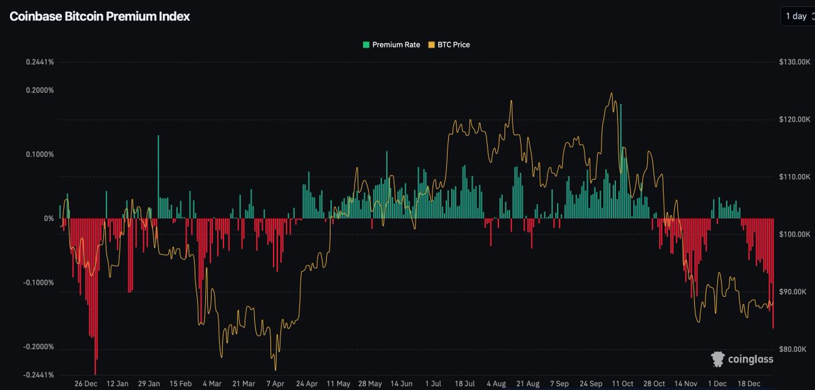The height and width of the screenshot is (390, 815).
Task: Click the 0.1000% left axis label
Action: [39, 154]
